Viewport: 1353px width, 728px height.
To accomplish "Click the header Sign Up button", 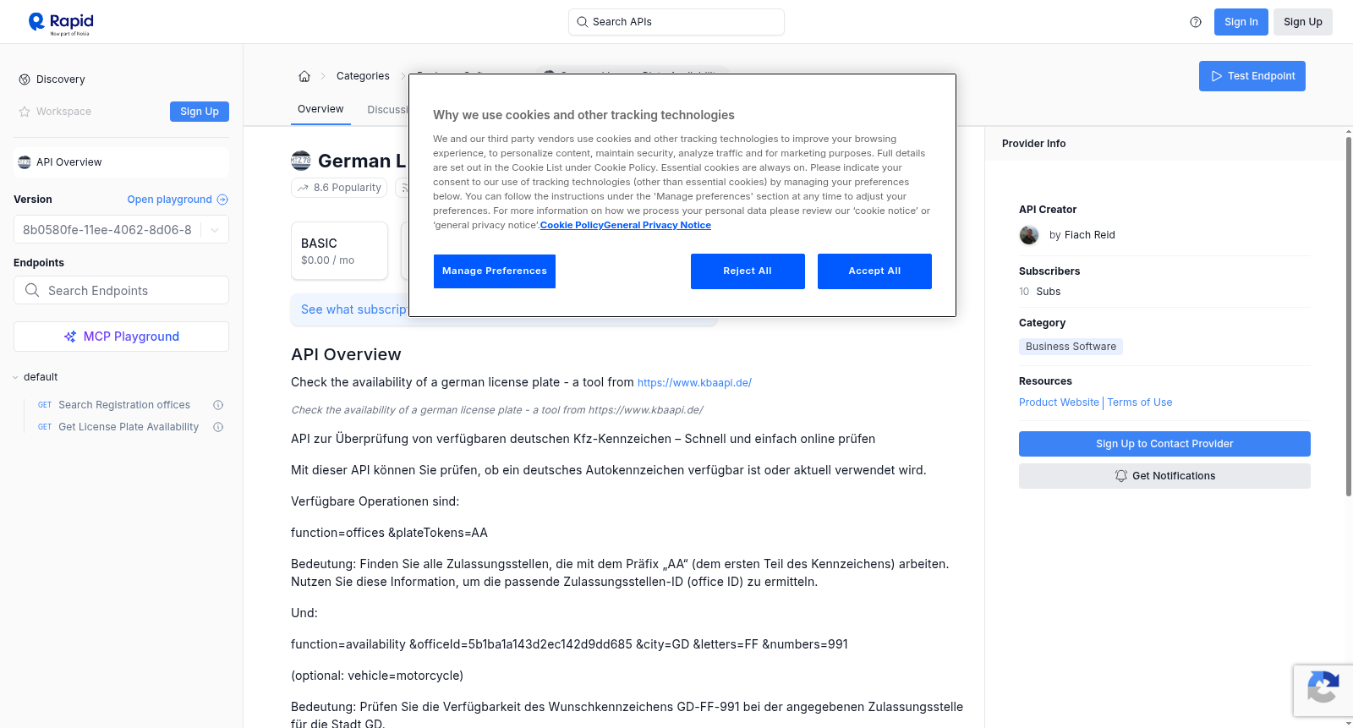I will (x=1302, y=22).
